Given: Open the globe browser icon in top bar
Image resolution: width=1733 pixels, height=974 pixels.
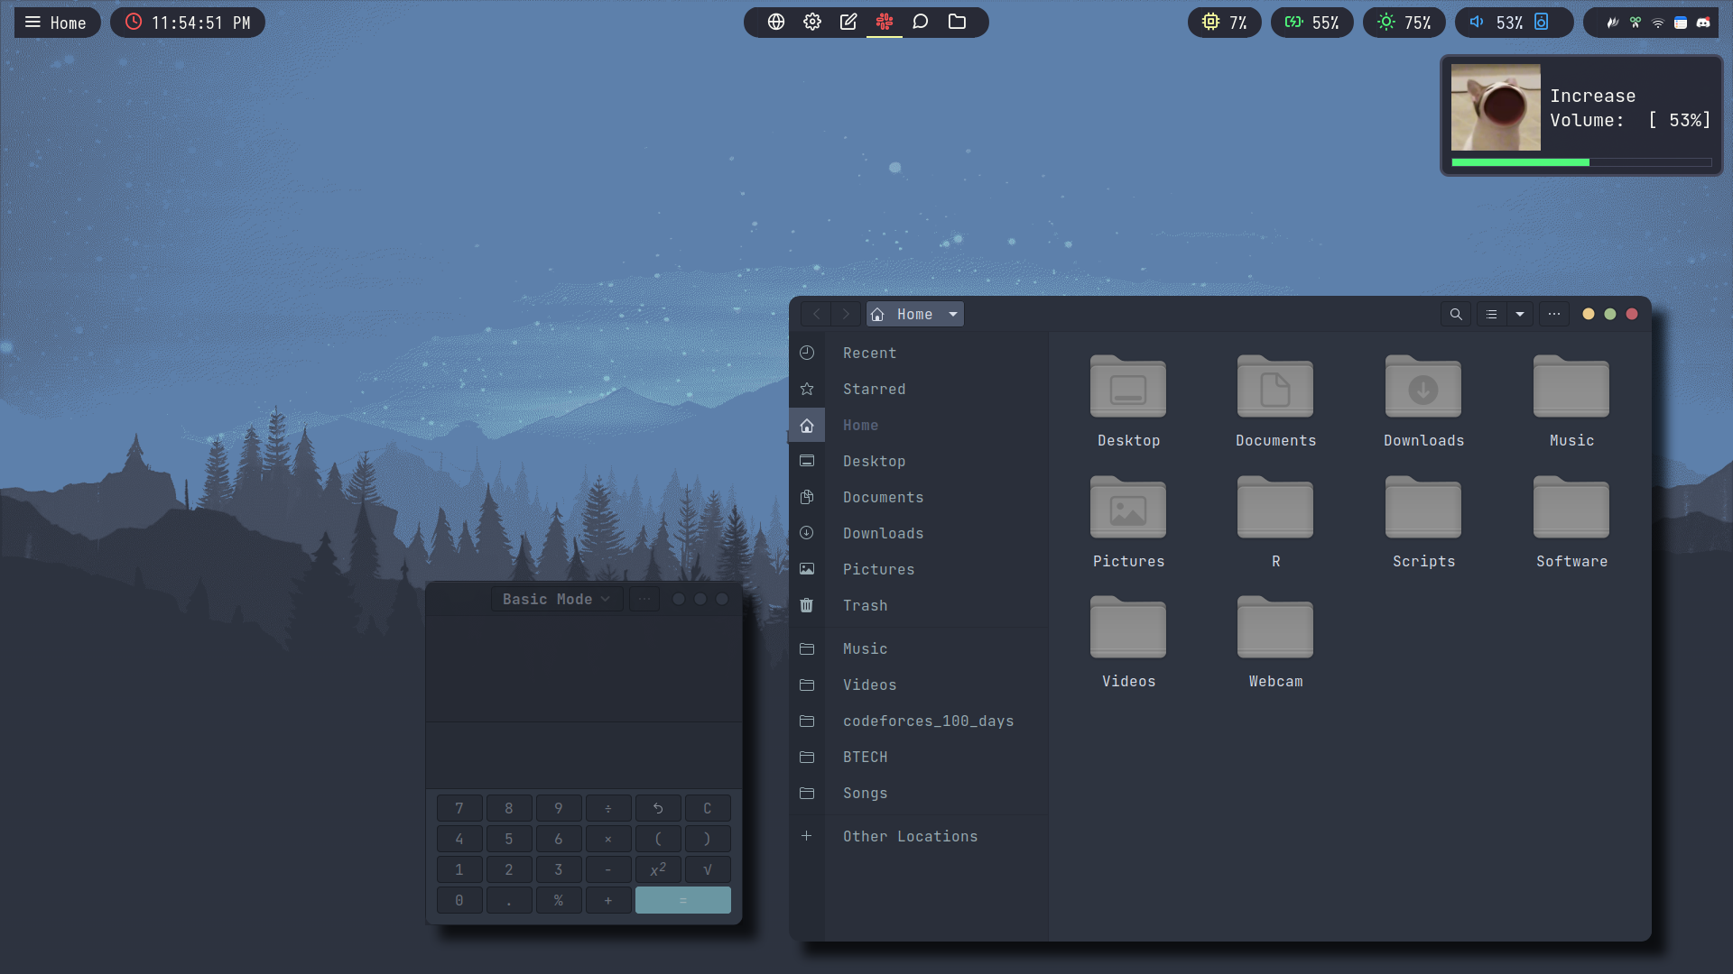Looking at the screenshot, I should [776, 23].
